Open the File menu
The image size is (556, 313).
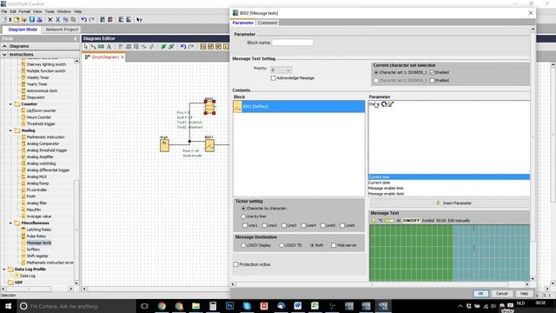tap(3, 11)
